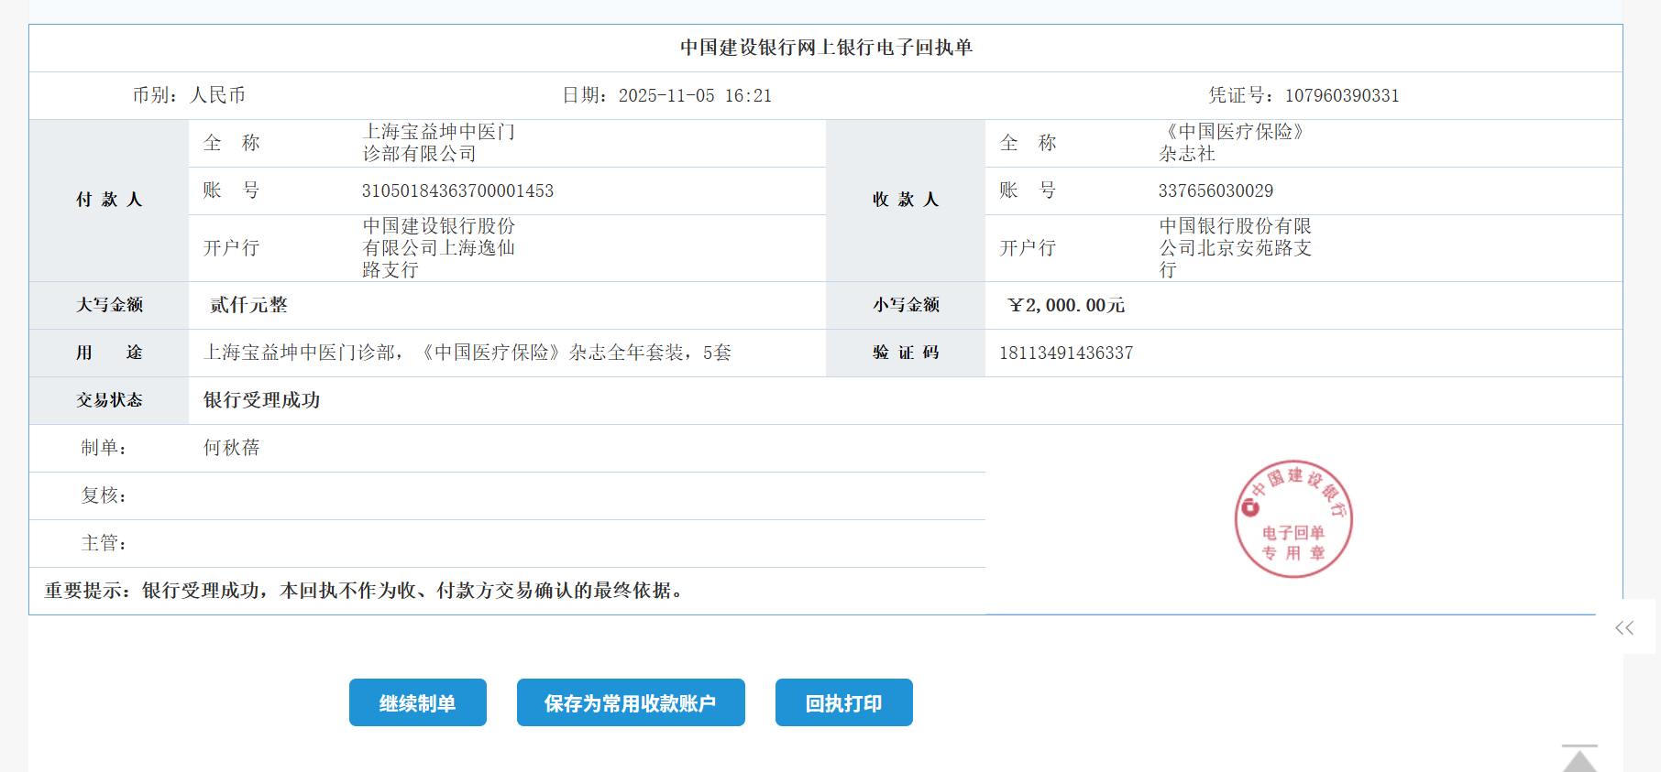Click the voucher number 107960390331
1661x772 pixels.
point(1341,95)
